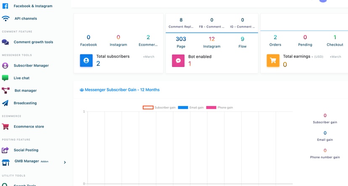348x186 pixels.
Task: Change the USD currency selector
Action: pos(317,57)
